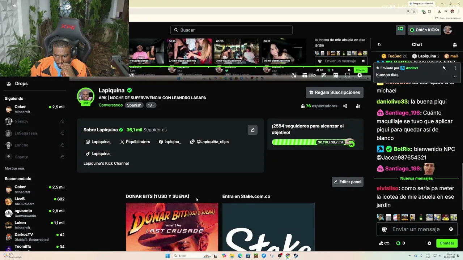This screenshot has height=260, width=463.
Task: Open the DONAR BITS panel image
Action: coord(172,227)
